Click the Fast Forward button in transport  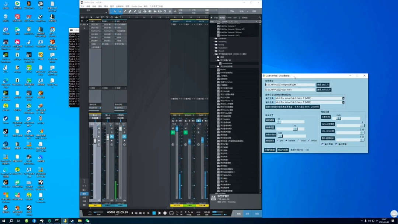[x=141, y=213]
